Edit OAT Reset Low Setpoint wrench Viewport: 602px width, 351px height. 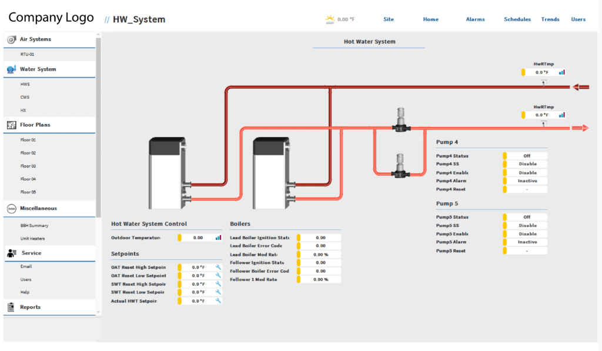(x=218, y=275)
